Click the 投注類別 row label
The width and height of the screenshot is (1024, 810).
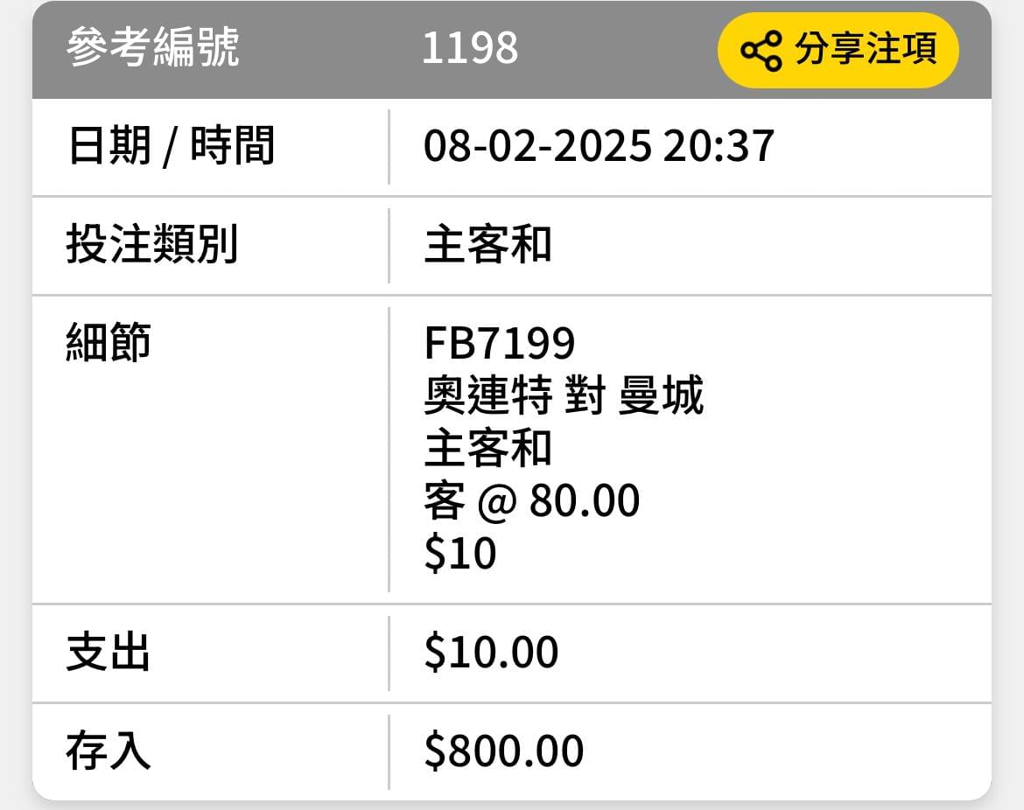151,244
